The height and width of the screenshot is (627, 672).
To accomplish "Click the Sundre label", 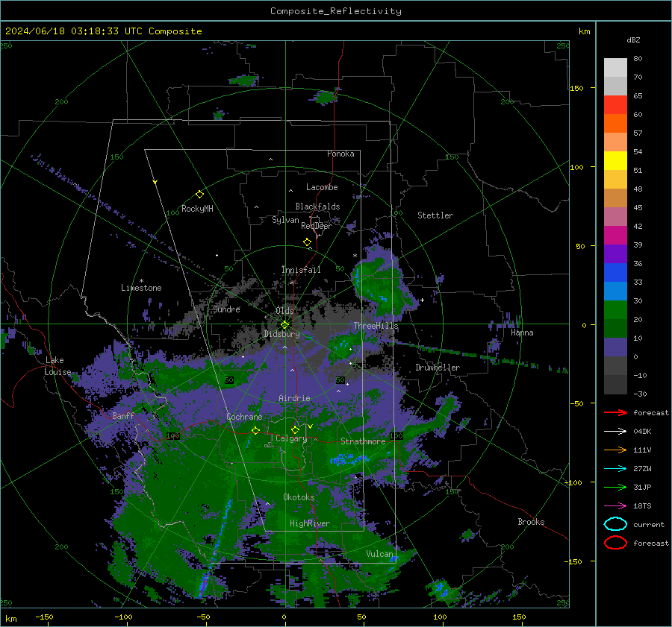I will point(226,309).
